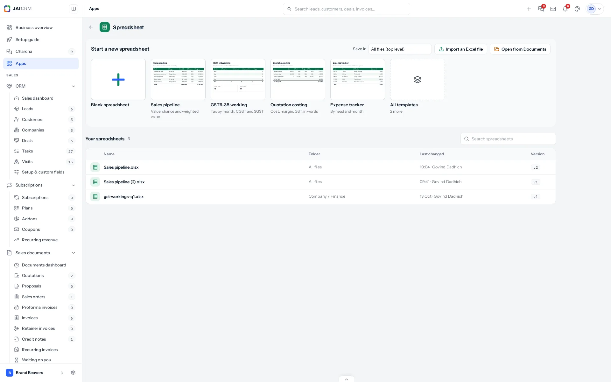Create a Blank spreadsheet thumbnail
Viewport: 611px width, 382px height.
[118, 80]
